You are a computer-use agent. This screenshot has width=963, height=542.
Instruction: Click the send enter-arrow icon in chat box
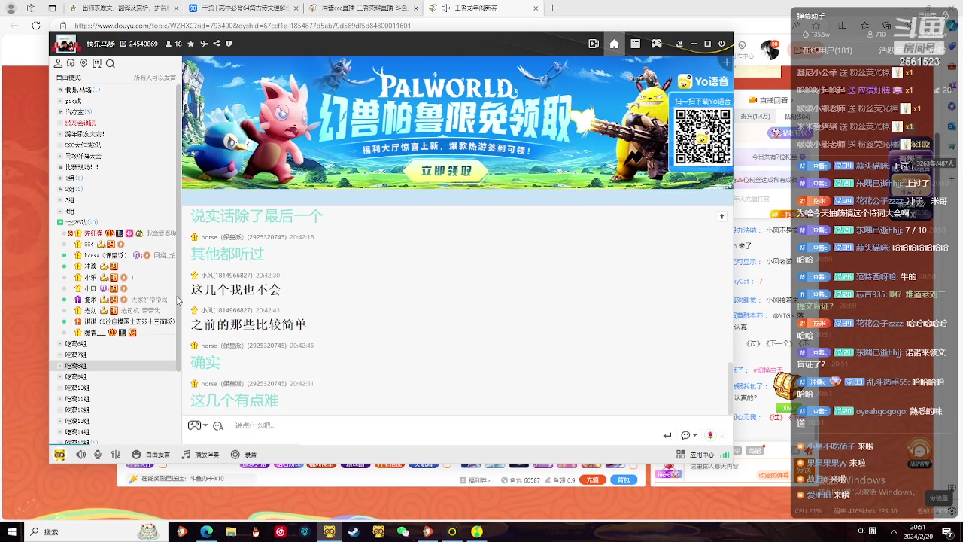667,435
